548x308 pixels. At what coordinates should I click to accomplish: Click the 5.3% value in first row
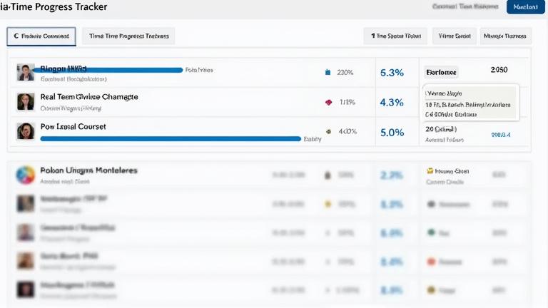click(x=392, y=72)
